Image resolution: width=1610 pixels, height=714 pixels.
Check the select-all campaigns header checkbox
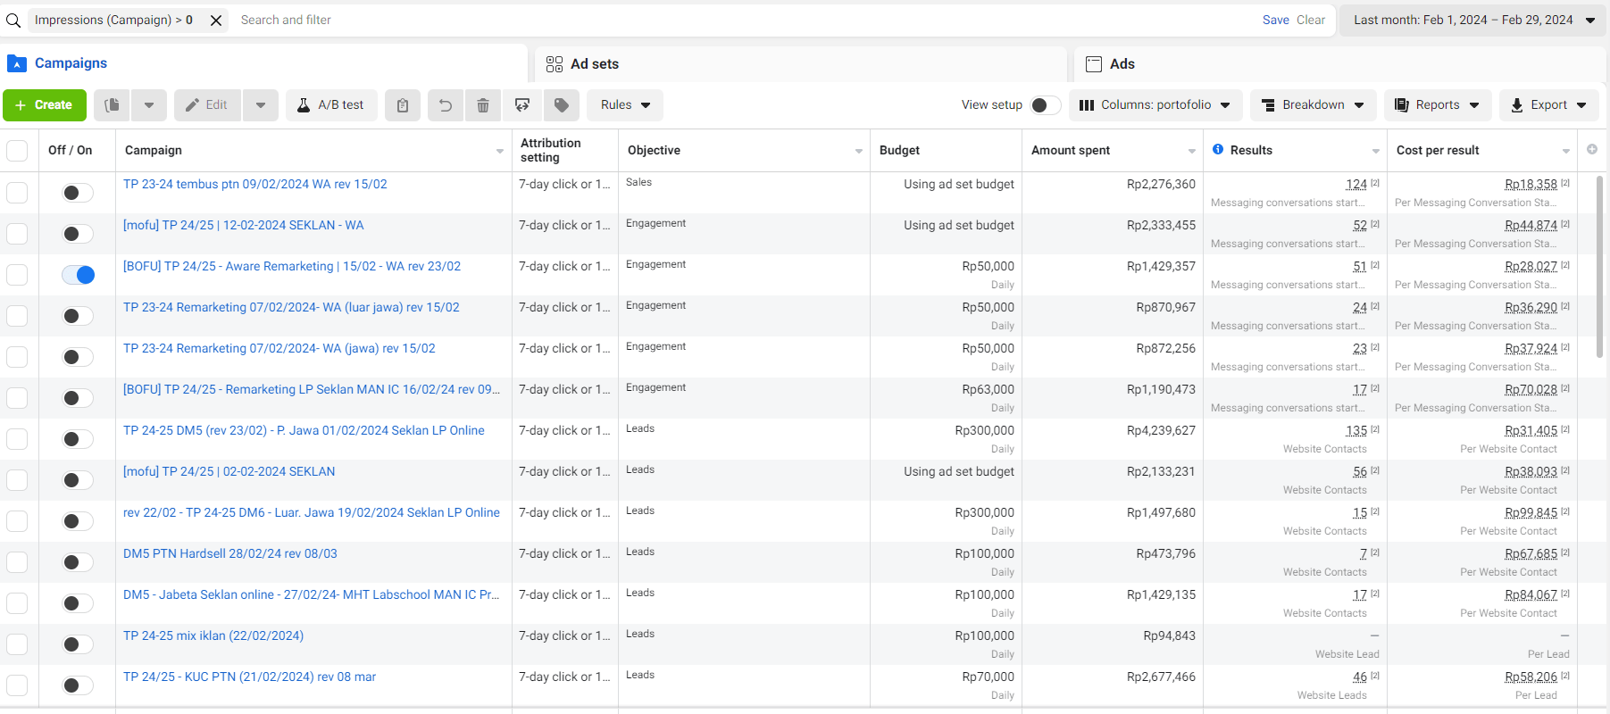coord(17,150)
